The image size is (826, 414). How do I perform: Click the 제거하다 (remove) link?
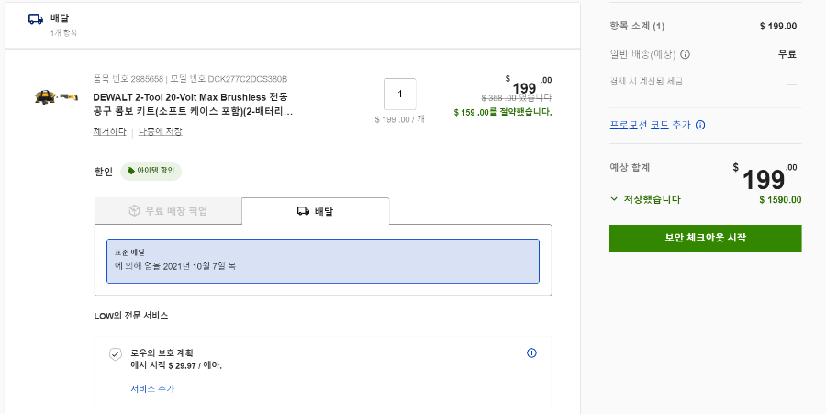pyautogui.click(x=109, y=131)
